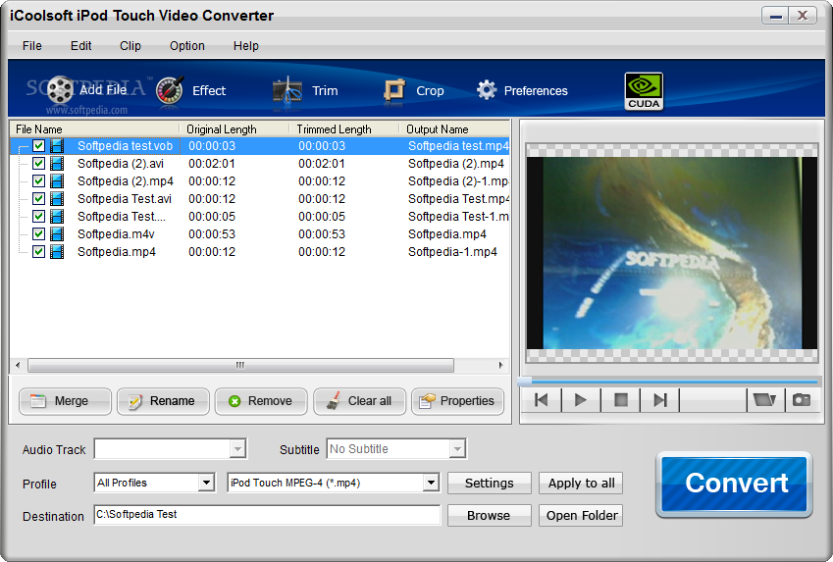The width and height of the screenshot is (833, 562).
Task: Browse for destination folder
Action: point(490,515)
